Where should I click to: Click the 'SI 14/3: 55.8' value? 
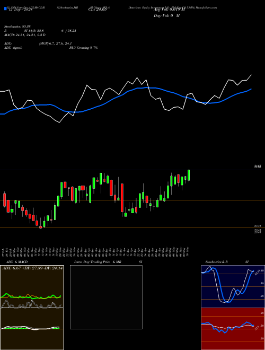pos(34,31)
